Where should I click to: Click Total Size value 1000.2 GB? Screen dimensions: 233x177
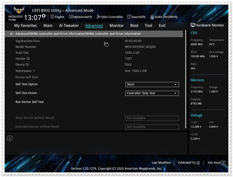132,53
